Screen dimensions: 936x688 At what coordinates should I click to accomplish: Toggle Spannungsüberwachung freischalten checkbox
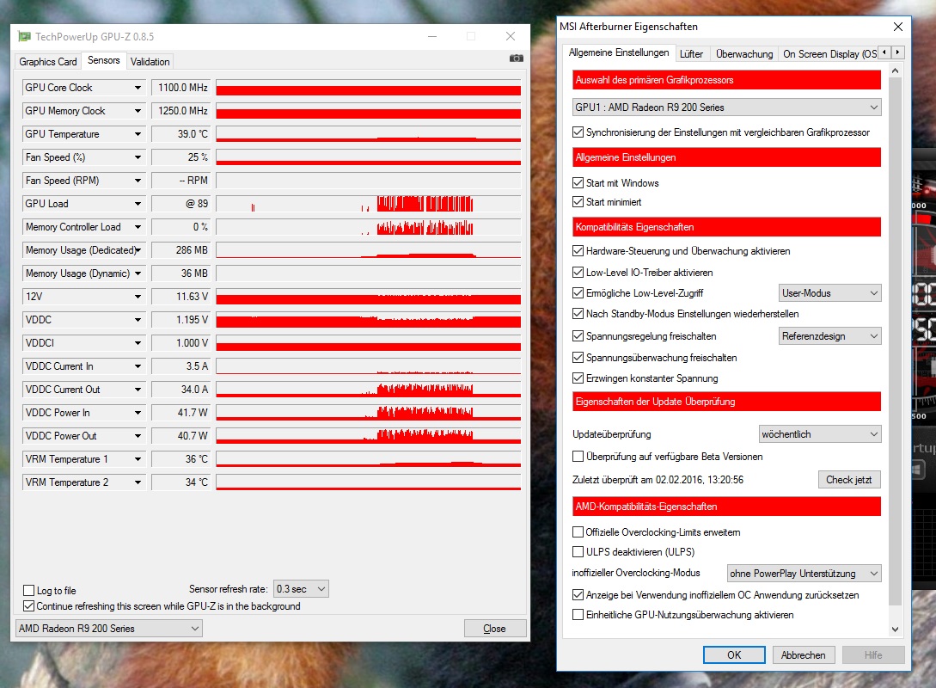578,358
